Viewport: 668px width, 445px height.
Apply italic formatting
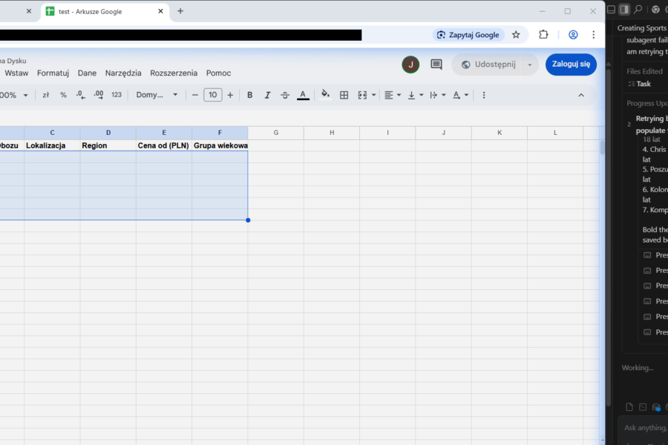point(267,95)
